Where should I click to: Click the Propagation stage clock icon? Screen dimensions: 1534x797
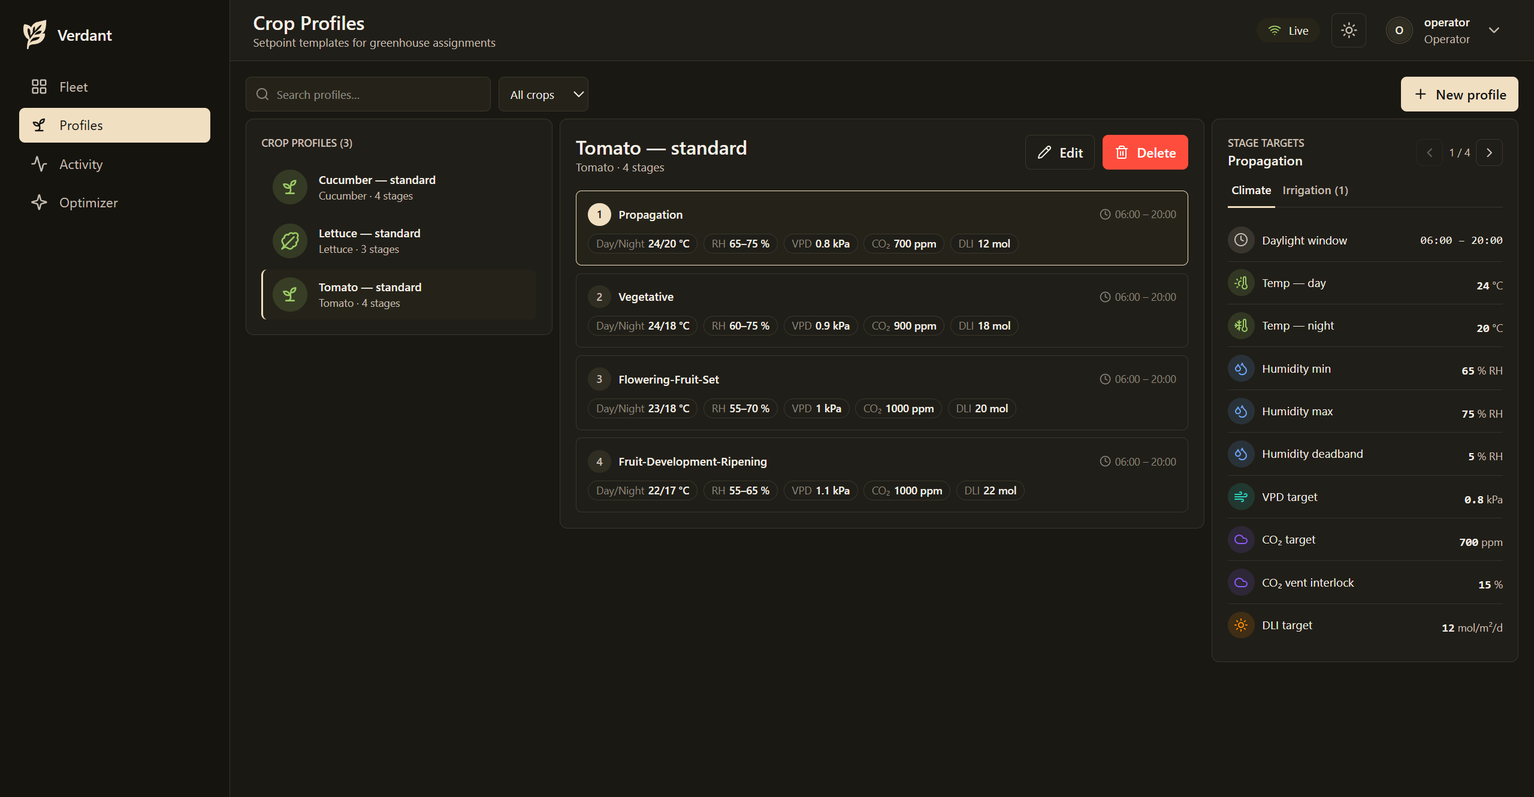[1105, 215]
